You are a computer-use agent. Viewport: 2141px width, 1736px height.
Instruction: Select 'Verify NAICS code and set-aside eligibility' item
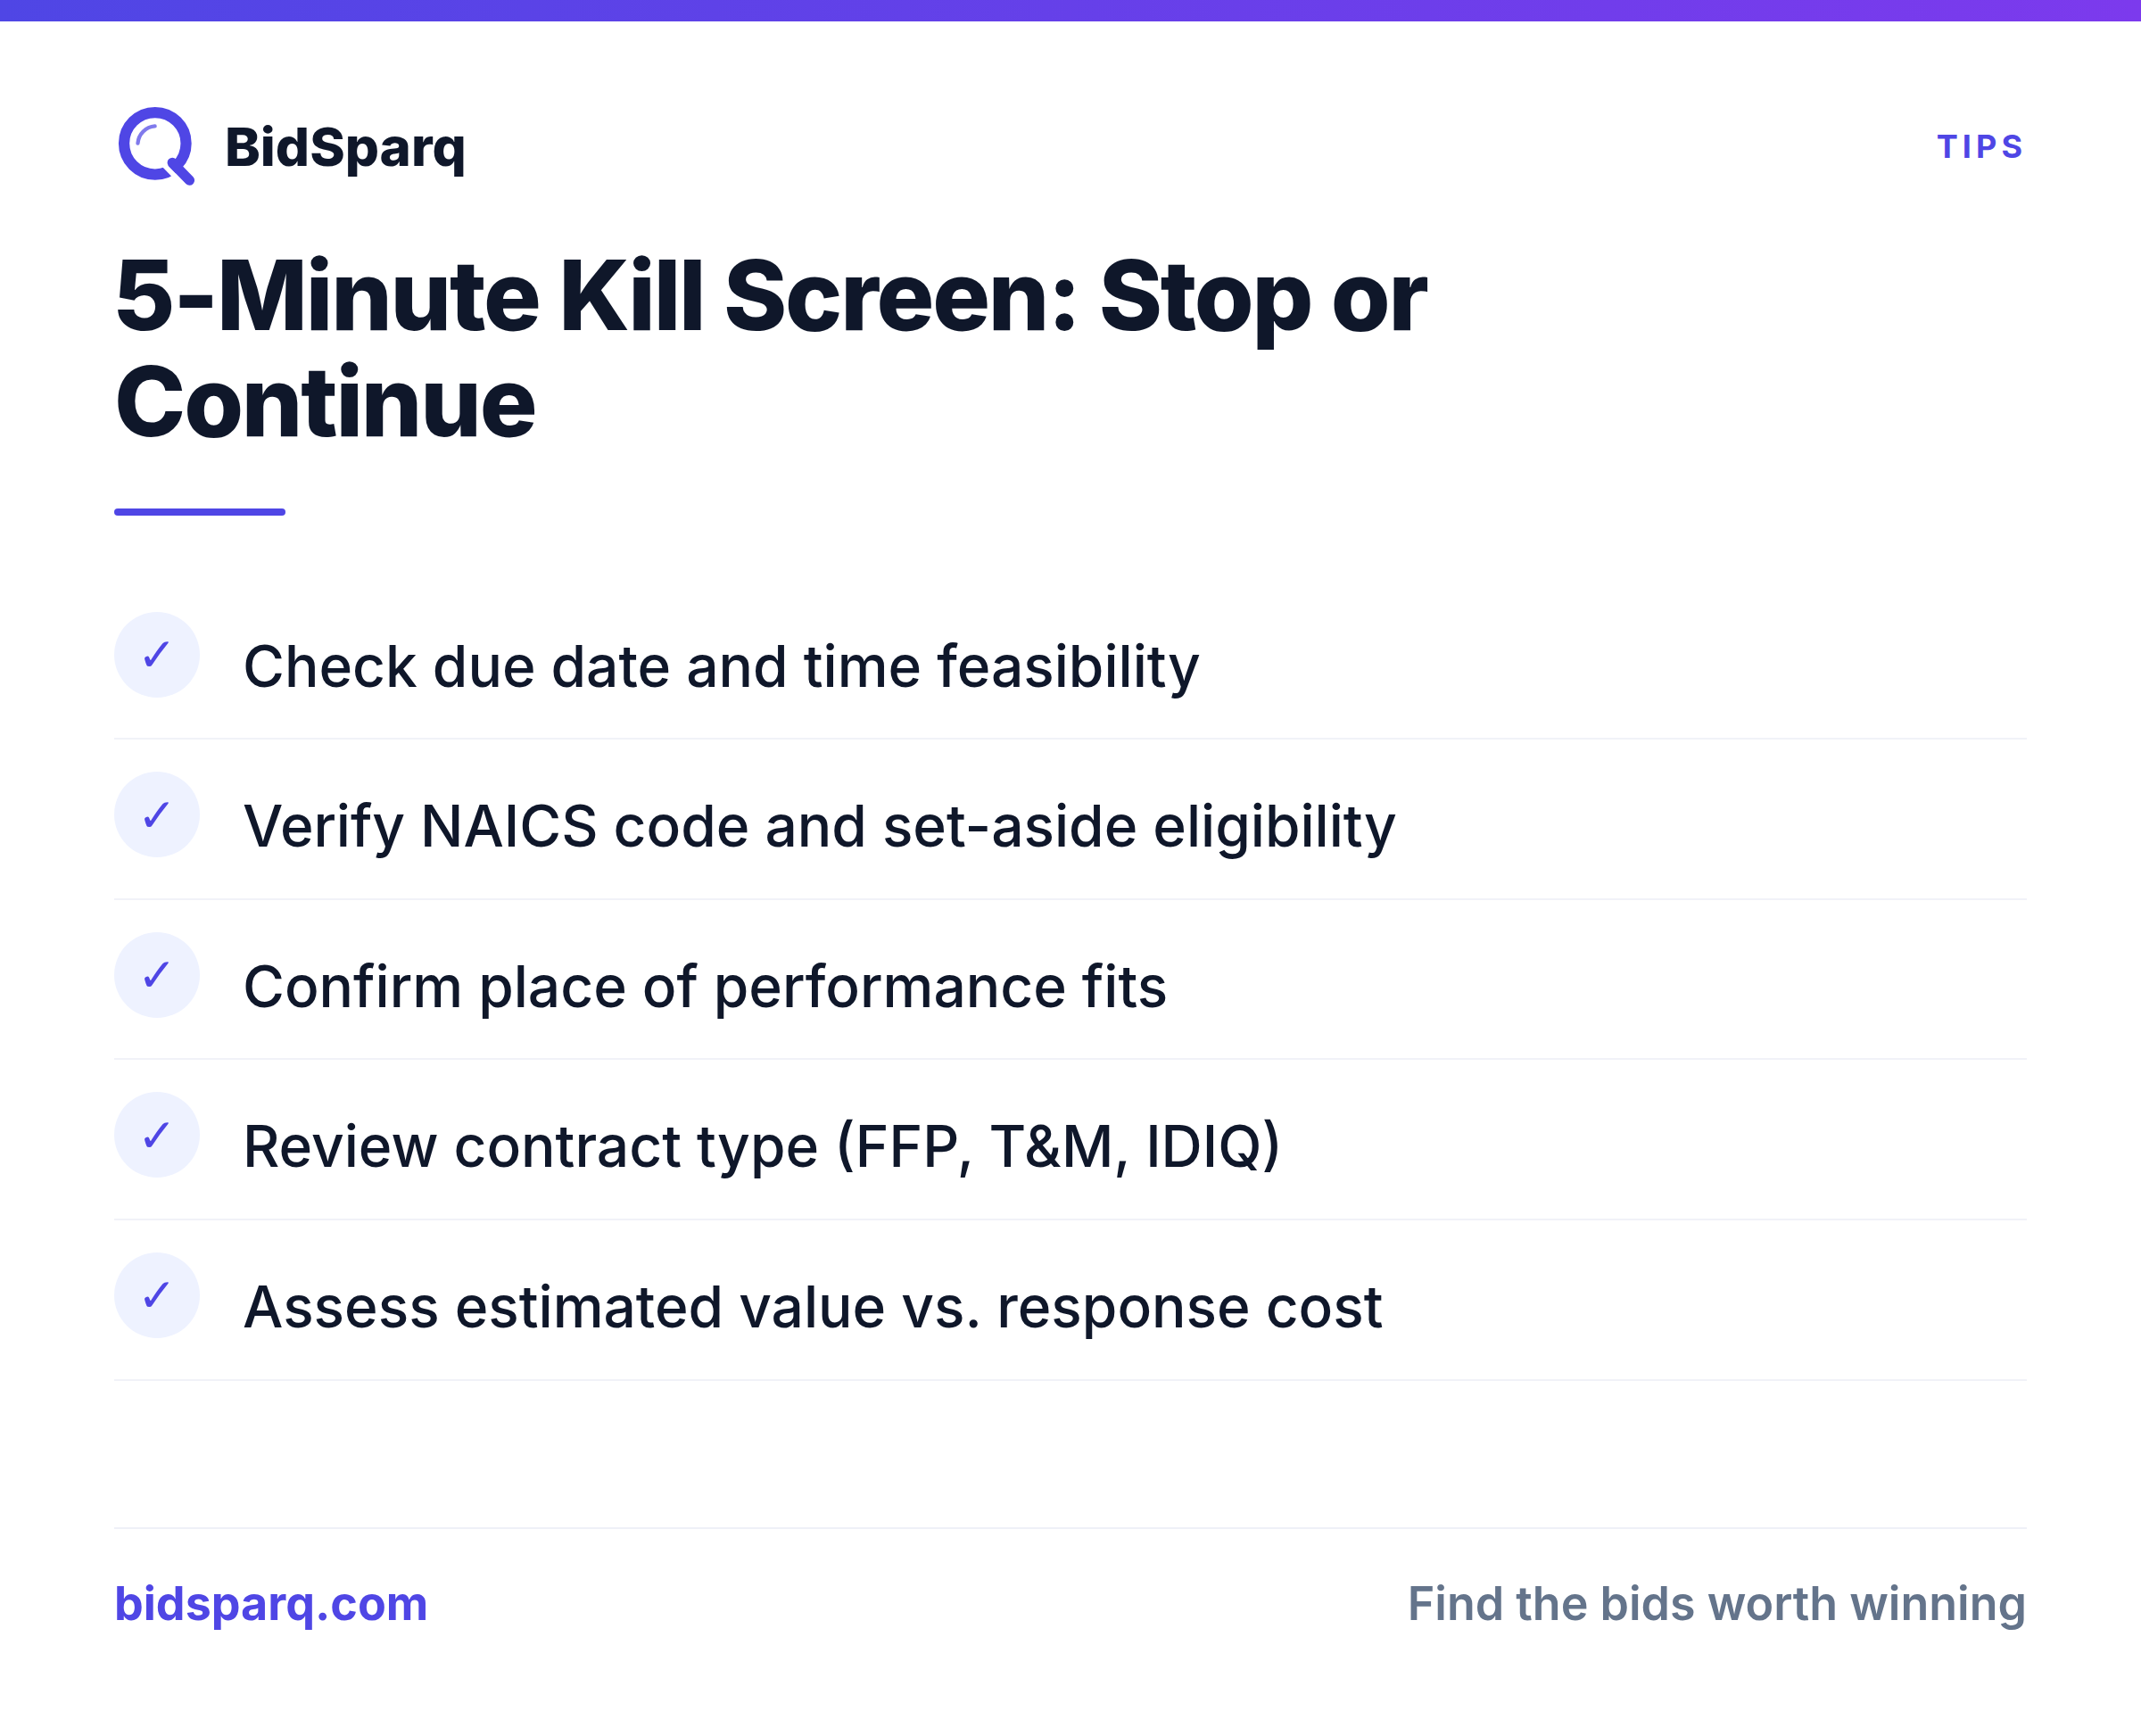click(x=819, y=827)
